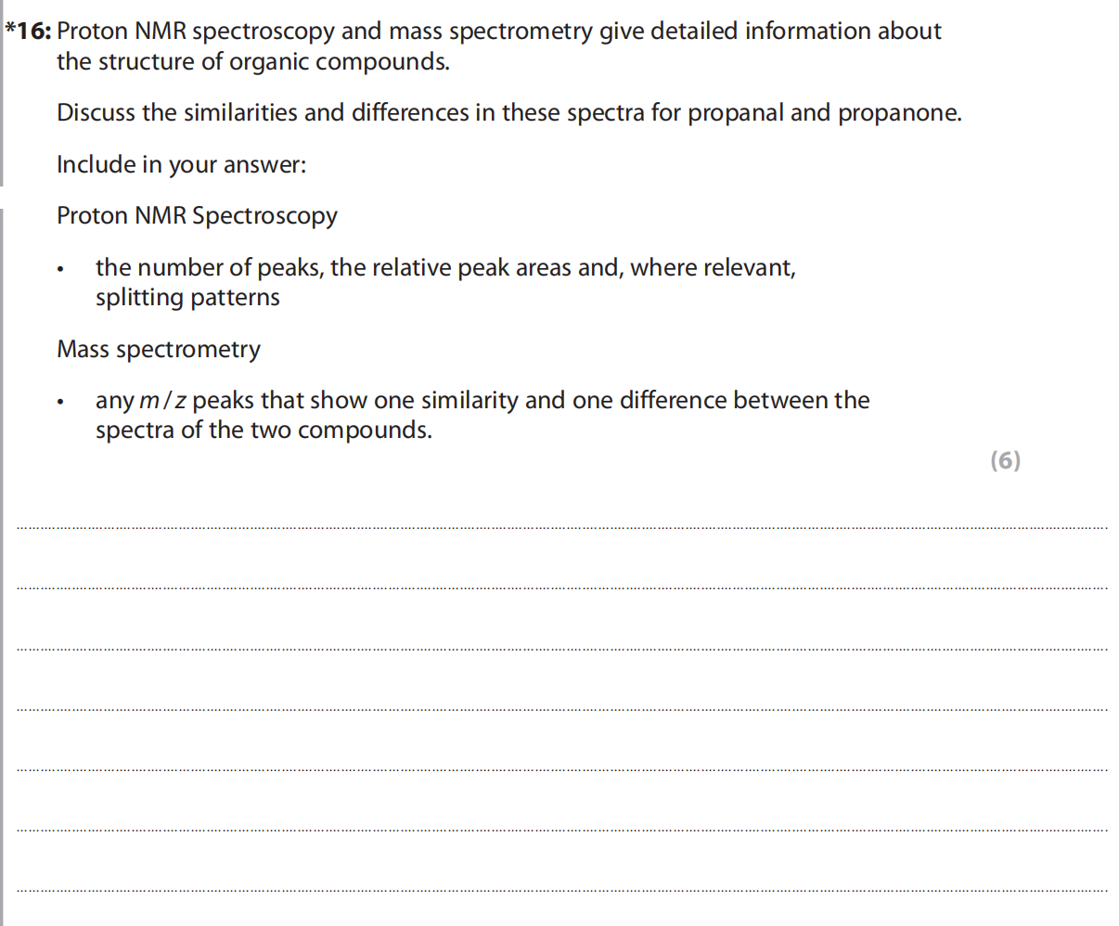Click the question number *16:
The height and width of the screenshot is (926, 1119).
[28, 32]
